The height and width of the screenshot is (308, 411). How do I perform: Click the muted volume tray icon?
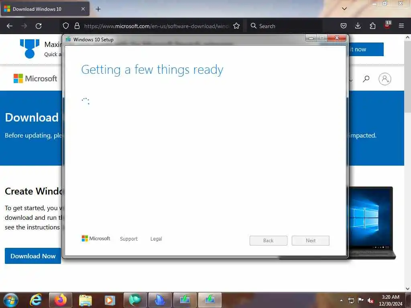pos(370,300)
